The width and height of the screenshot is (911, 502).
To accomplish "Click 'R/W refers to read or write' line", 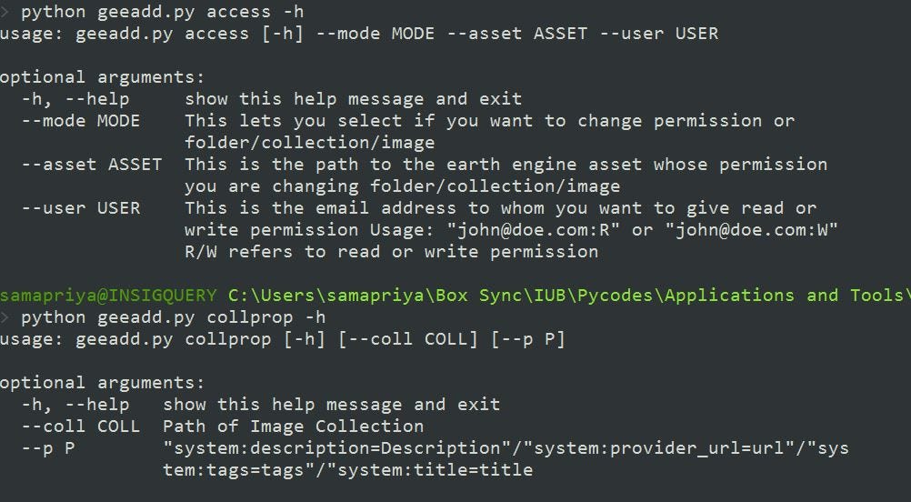I will pos(392,252).
